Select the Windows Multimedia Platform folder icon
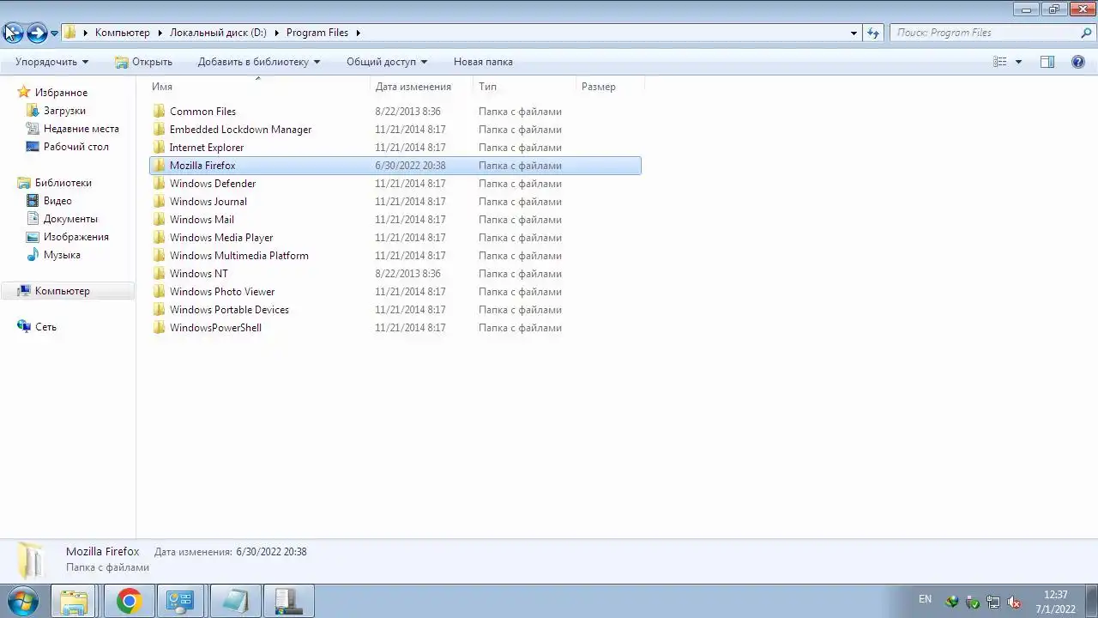The image size is (1098, 618). pos(159,256)
